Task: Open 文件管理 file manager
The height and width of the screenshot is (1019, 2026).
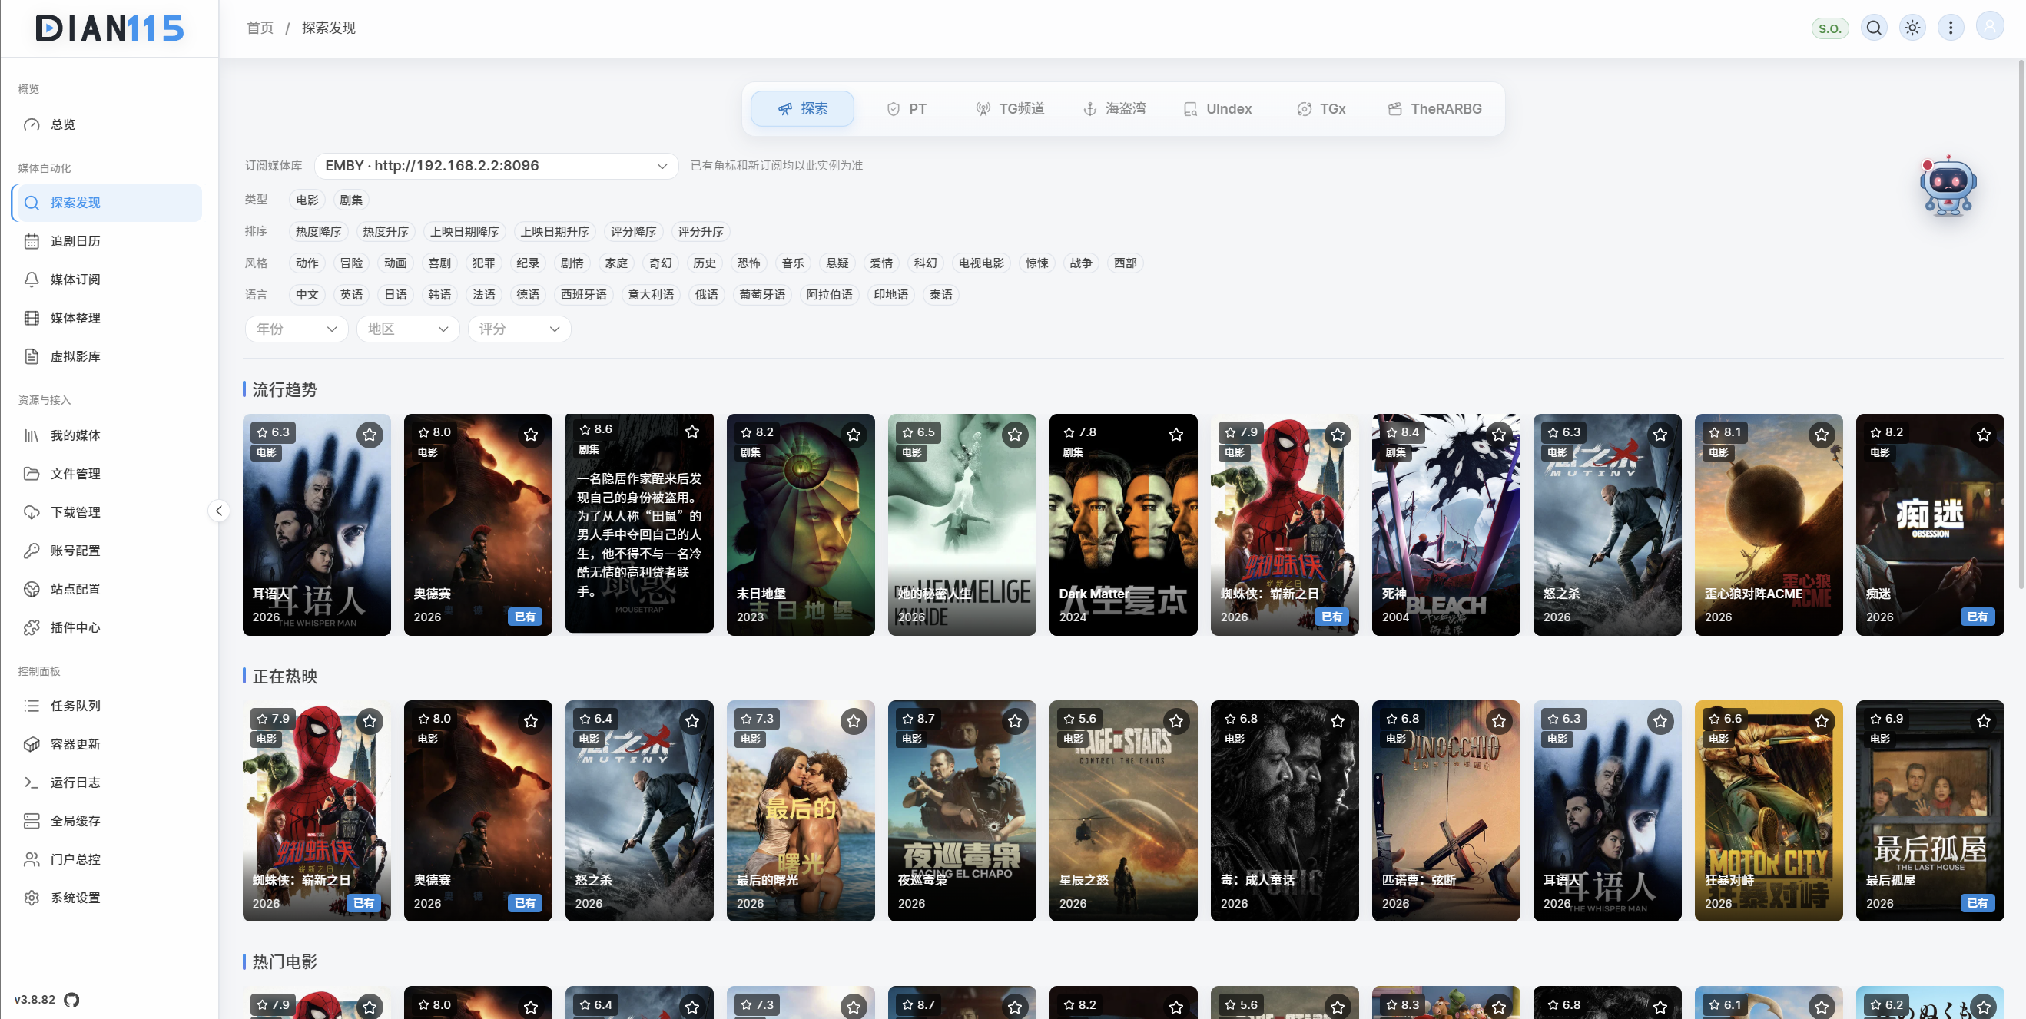Action: point(107,474)
